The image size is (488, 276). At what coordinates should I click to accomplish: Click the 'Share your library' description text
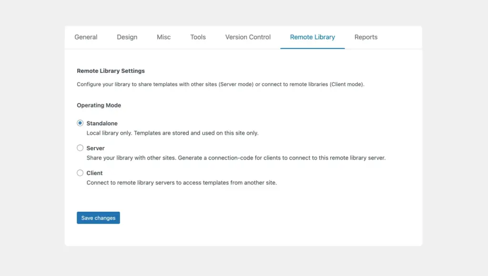pyautogui.click(x=235, y=158)
